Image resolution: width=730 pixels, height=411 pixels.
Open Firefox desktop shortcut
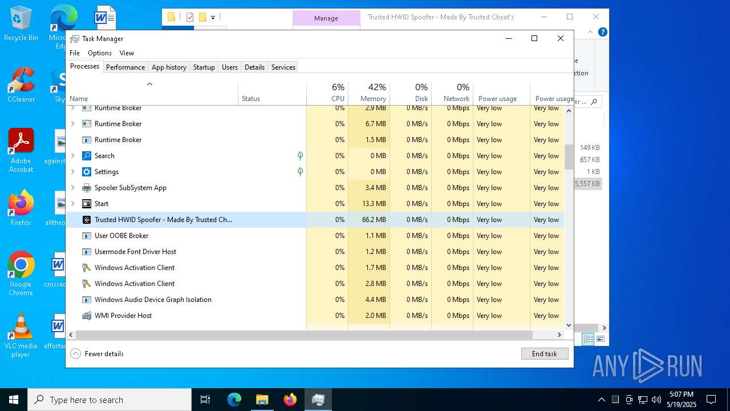21,208
